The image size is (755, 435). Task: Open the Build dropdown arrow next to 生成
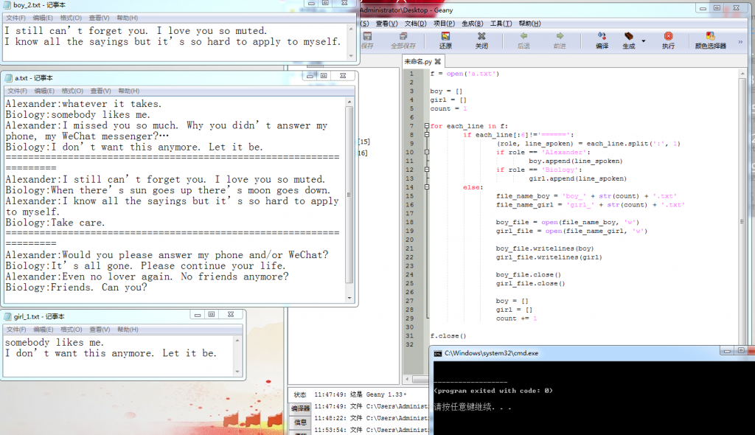(644, 41)
